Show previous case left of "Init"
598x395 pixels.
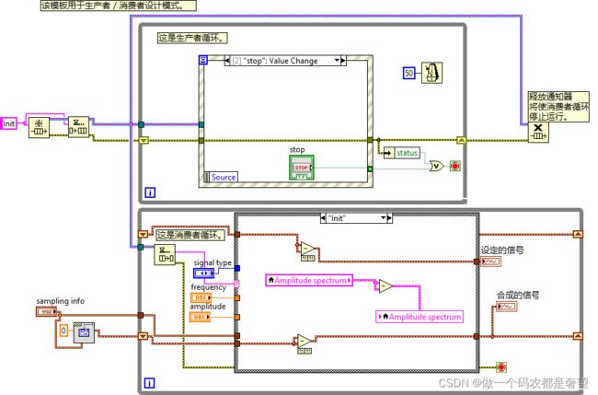point(324,218)
